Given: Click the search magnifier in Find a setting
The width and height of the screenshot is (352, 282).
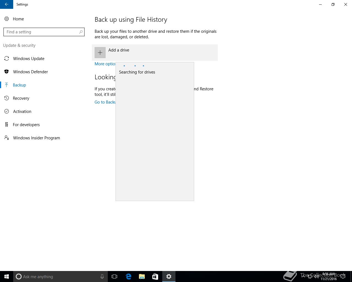Looking at the screenshot, I should click(81, 32).
